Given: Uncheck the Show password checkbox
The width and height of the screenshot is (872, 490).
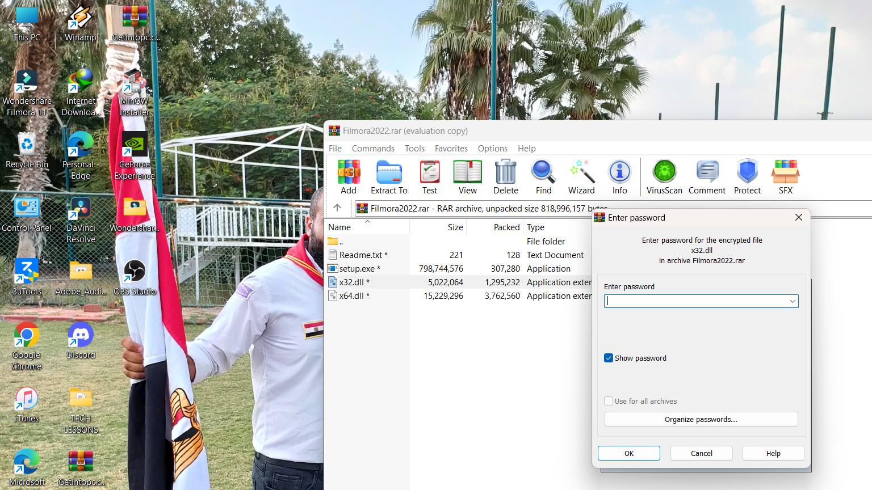Looking at the screenshot, I should tap(609, 358).
